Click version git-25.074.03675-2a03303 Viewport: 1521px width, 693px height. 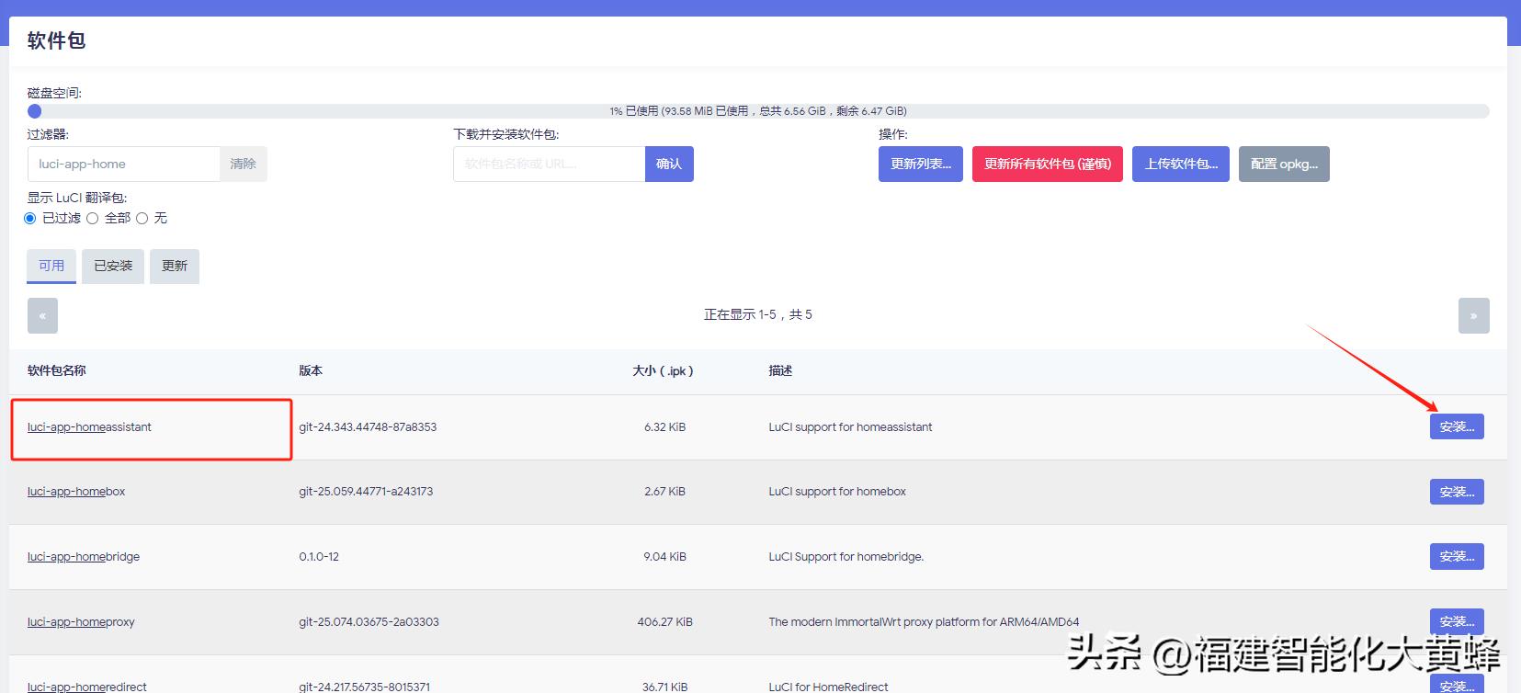(369, 621)
